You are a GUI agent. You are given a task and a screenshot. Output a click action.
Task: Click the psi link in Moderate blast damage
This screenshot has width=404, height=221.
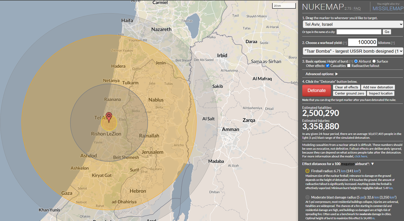tap(362, 197)
